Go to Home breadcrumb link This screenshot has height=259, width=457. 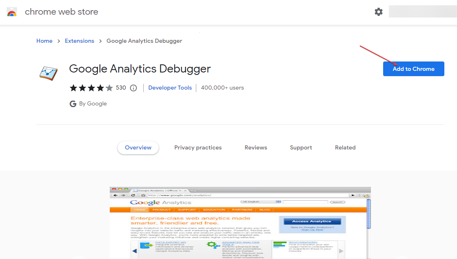44,41
